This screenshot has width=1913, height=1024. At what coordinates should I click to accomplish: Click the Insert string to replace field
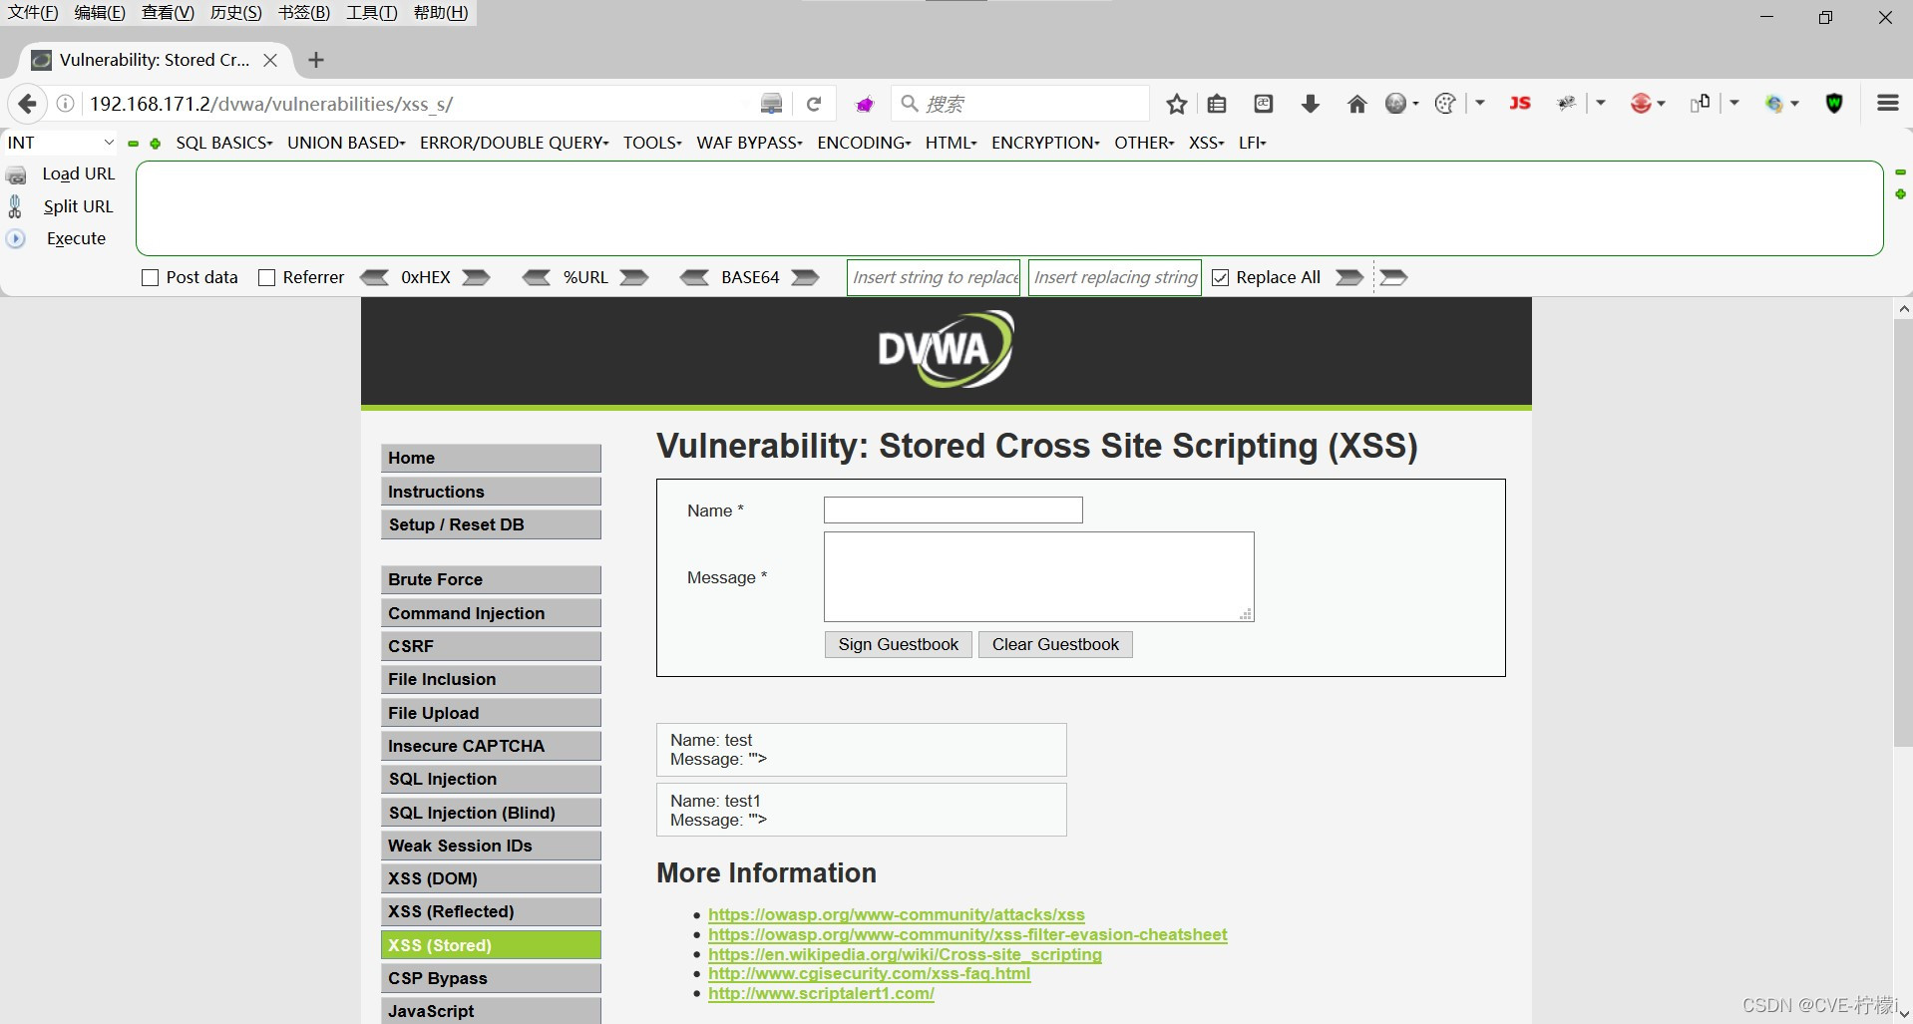point(935,277)
